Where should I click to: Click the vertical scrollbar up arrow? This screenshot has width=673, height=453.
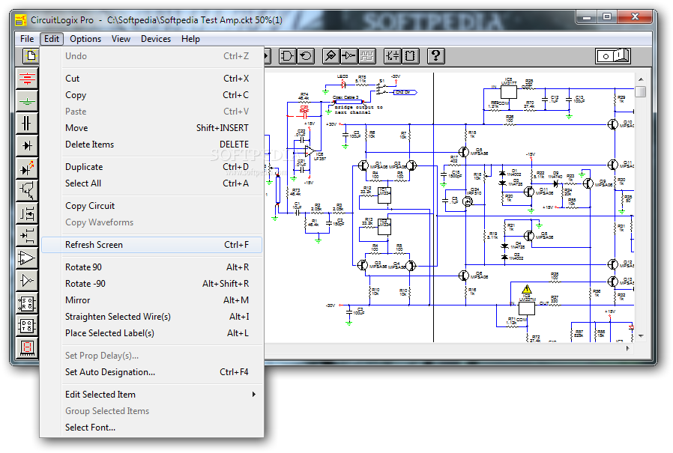[x=641, y=79]
